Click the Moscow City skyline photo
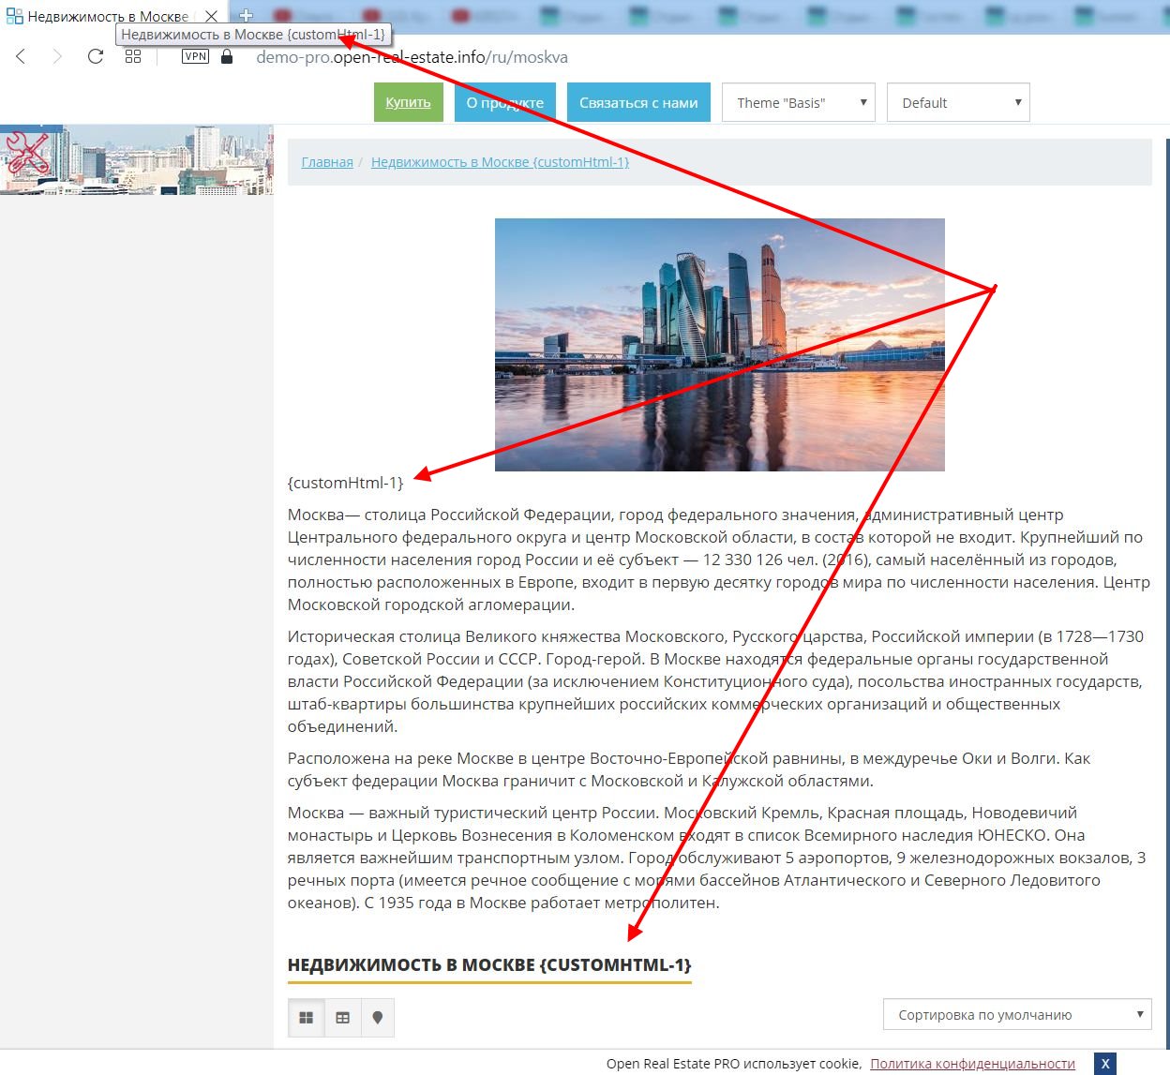 tap(720, 344)
